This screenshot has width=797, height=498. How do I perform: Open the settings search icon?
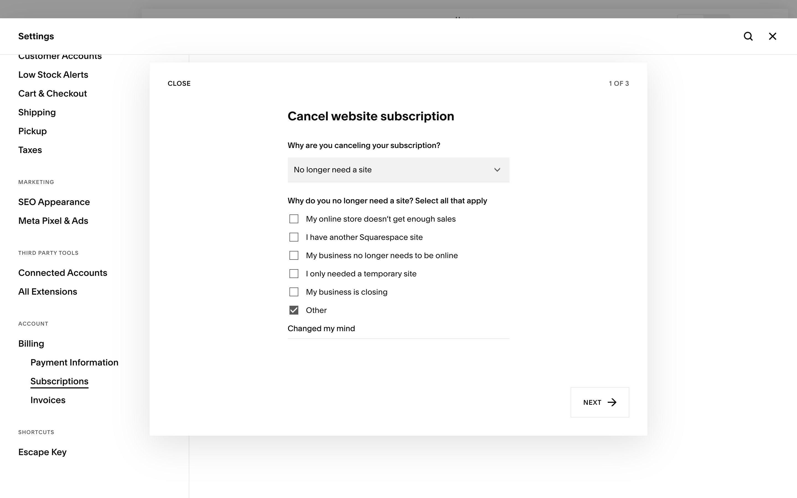[748, 36]
